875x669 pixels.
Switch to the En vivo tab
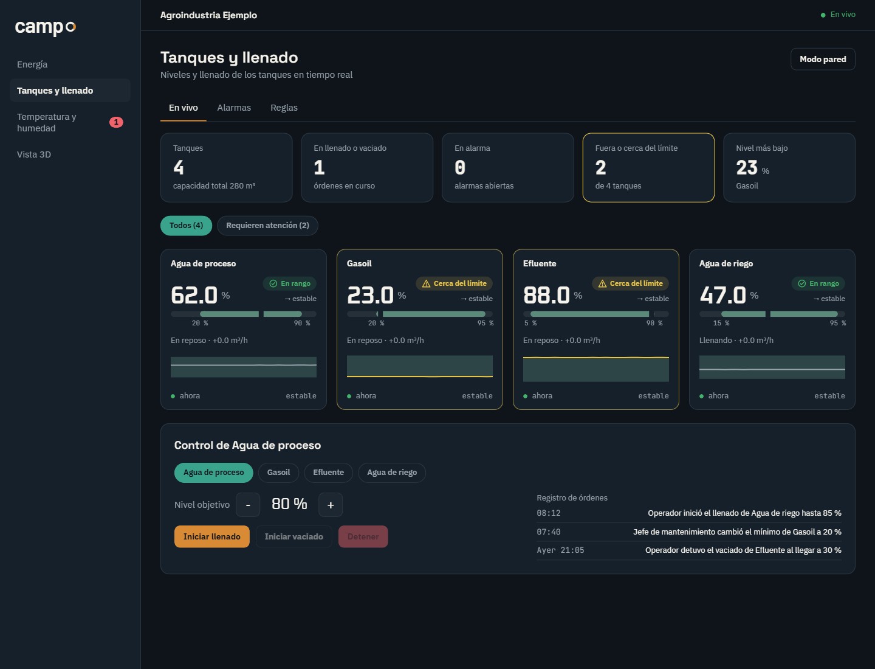point(184,108)
